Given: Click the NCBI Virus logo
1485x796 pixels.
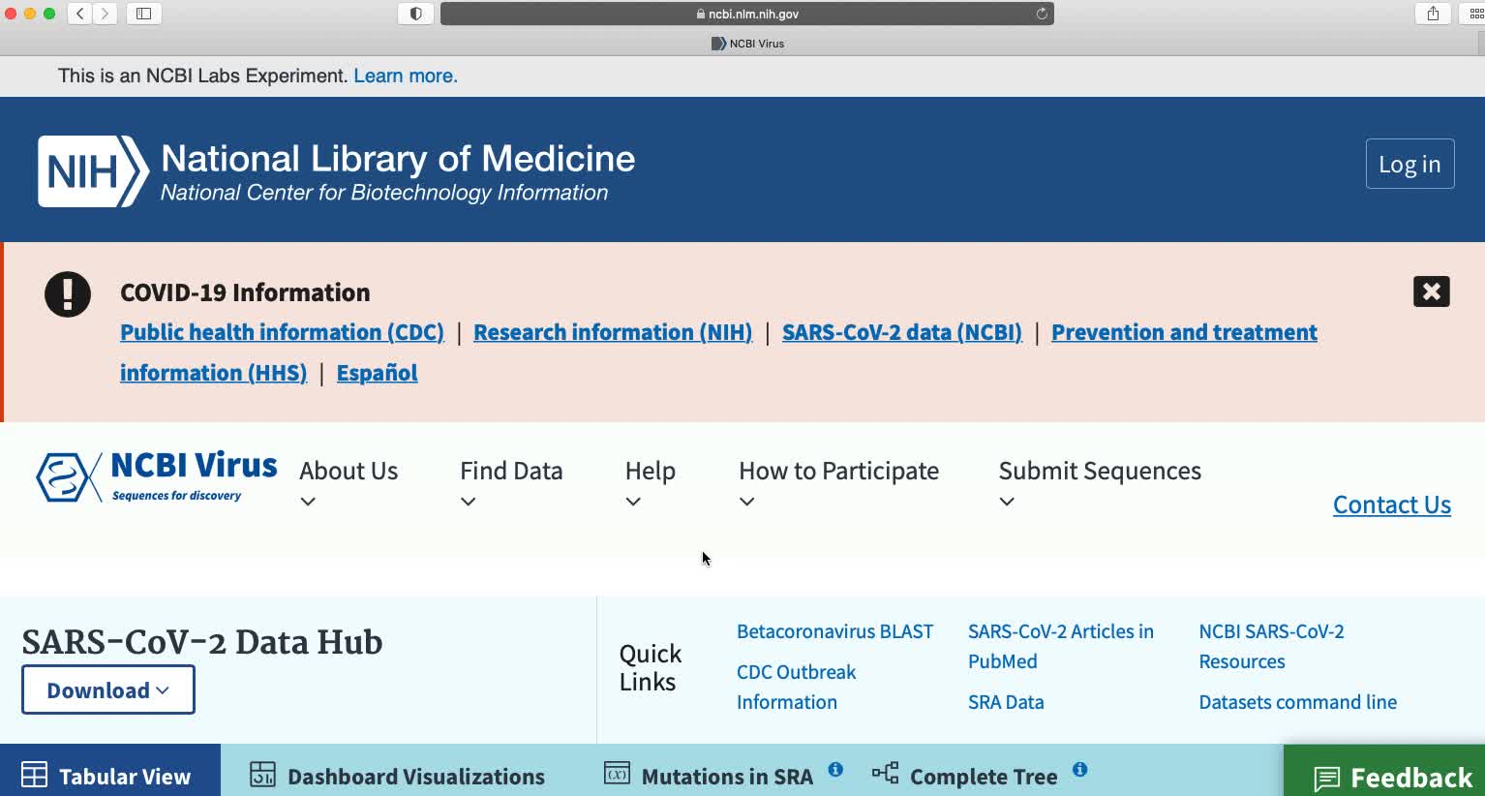Looking at the screenshot, I should click(157, 476).
